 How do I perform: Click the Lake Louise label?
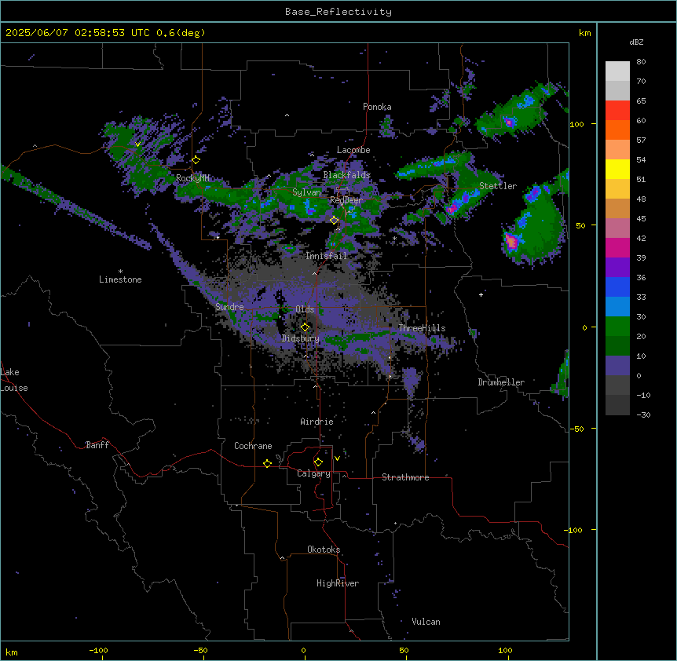click(14, 380)
